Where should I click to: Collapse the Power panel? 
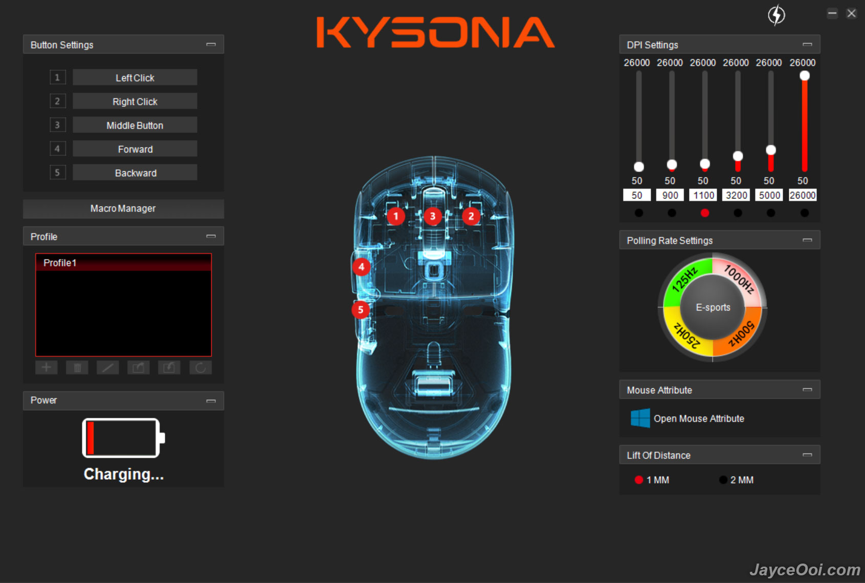[211, 401]
